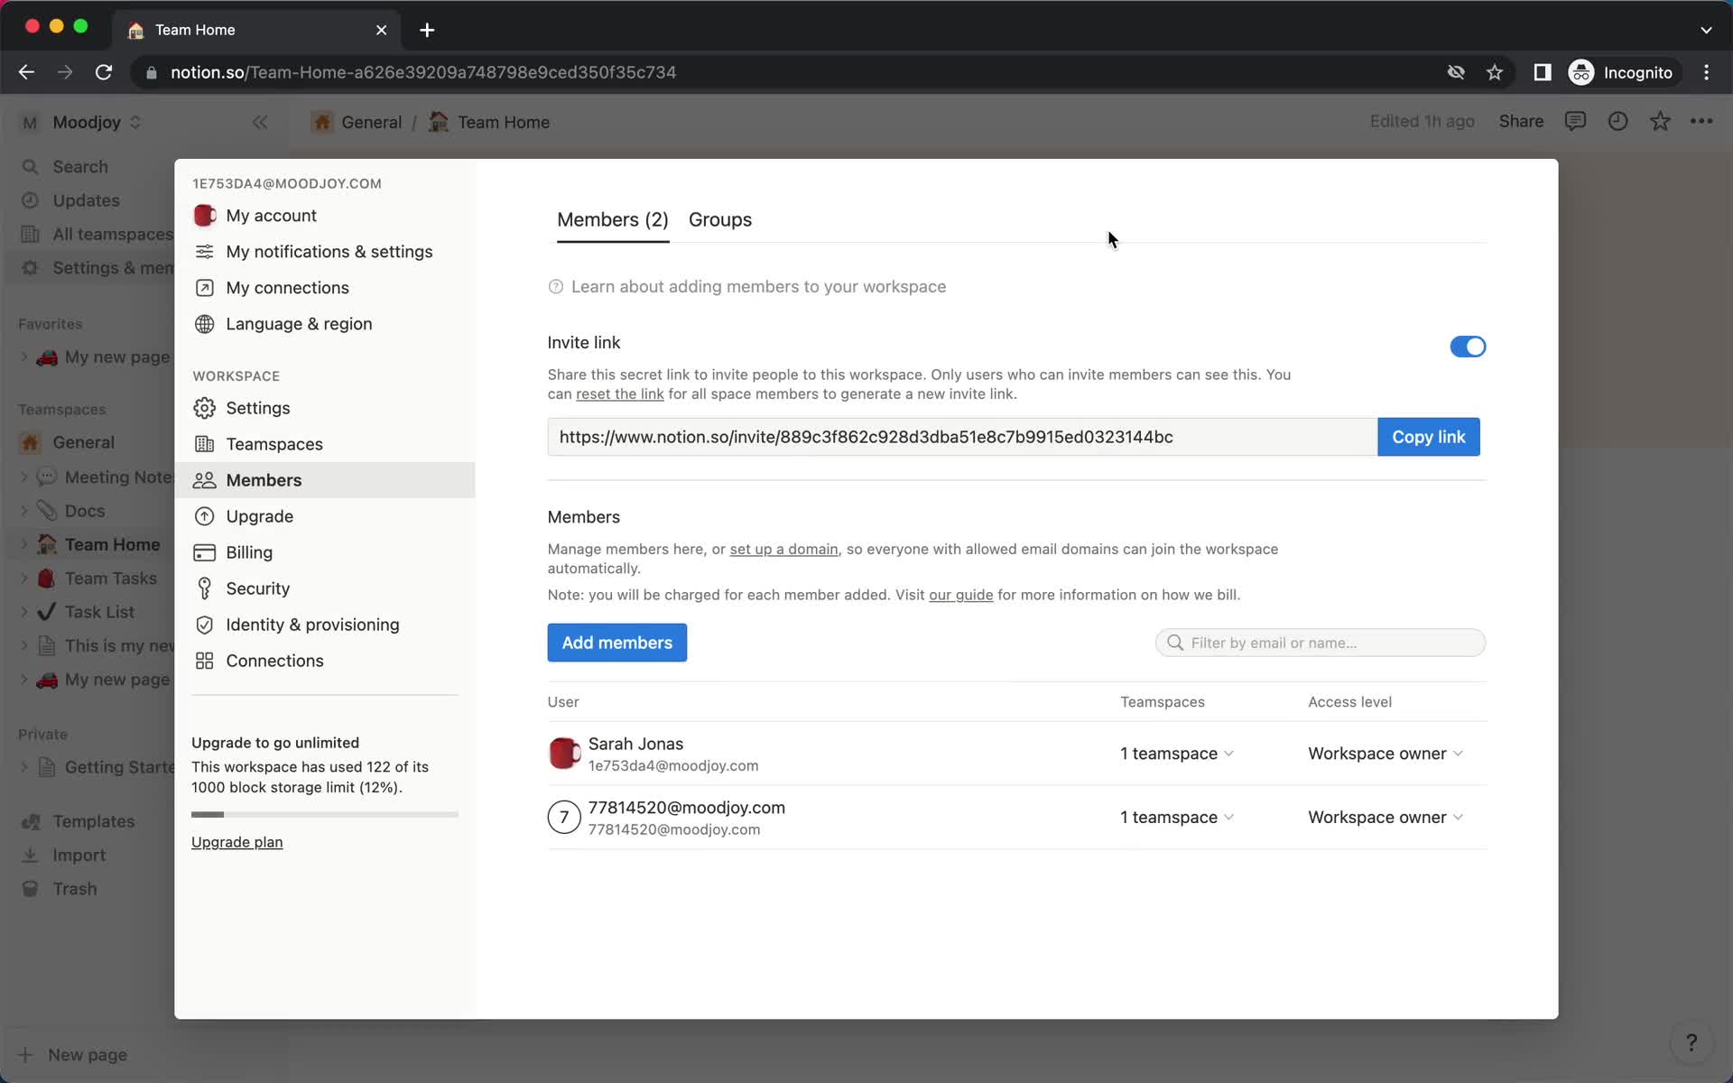Open Sarah Jonas Workspace owner access dropdown

(x=1385, y=754)
